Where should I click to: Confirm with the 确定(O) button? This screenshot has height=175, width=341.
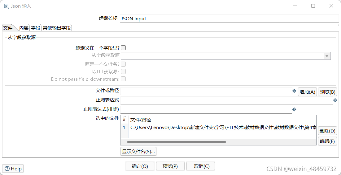(x=140, y=166)
